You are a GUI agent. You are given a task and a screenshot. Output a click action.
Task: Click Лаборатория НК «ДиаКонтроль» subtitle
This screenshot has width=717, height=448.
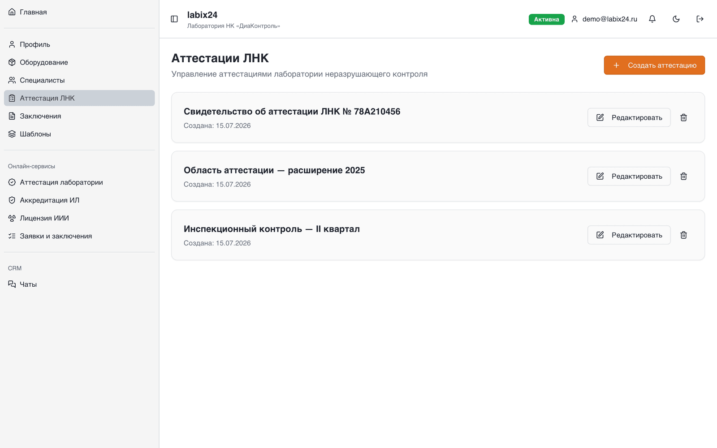click(x=233, y=26)
